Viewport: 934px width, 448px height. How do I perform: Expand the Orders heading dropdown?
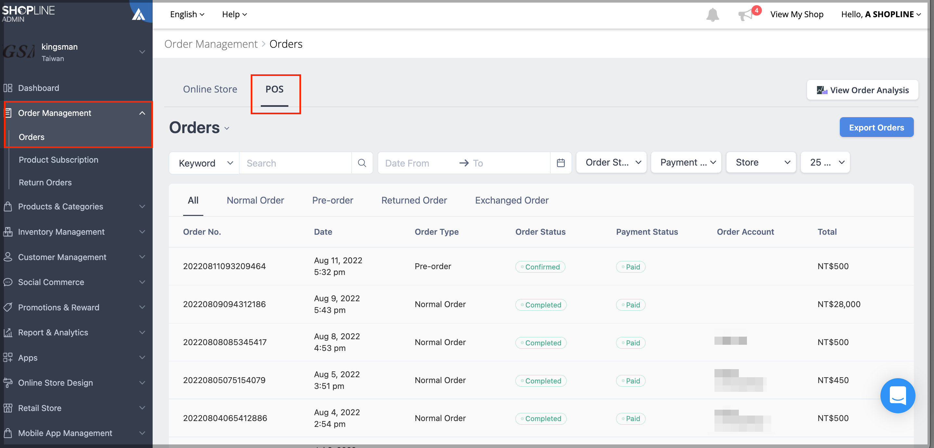227,128
